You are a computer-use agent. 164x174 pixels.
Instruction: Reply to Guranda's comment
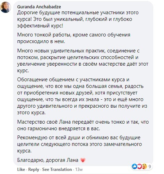[x=34, y=169]
